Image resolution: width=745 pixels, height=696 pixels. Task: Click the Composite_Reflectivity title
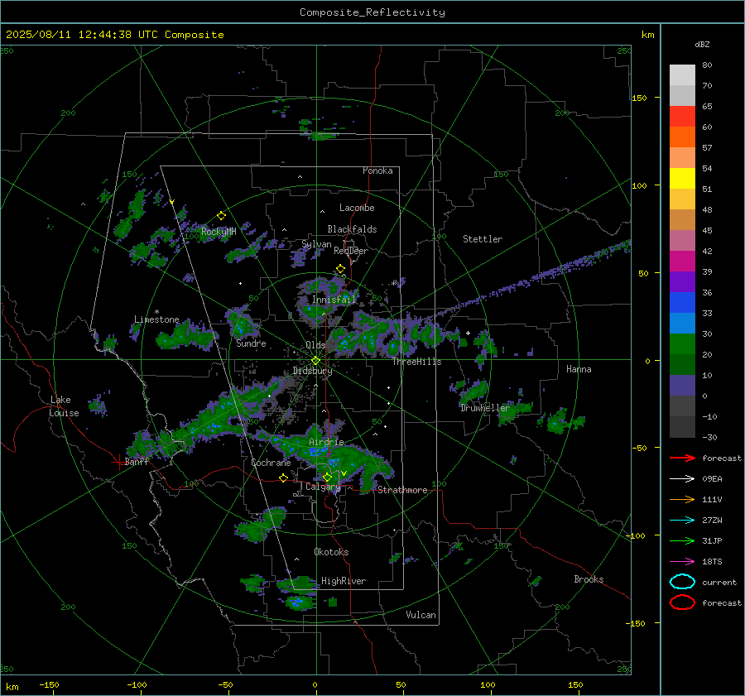pos(372,12)
